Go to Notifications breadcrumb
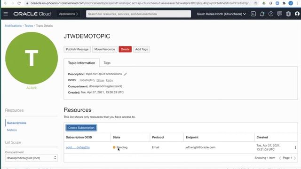Screen dimensions: 301x169 [x=13, y=26]
